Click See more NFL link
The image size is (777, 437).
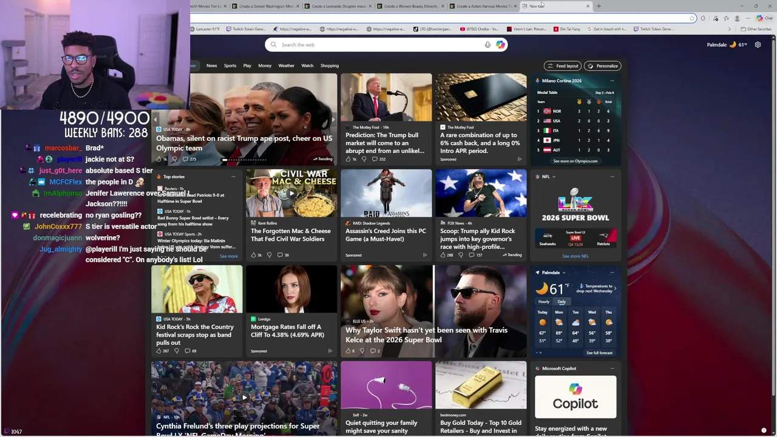tap(575, 256)
